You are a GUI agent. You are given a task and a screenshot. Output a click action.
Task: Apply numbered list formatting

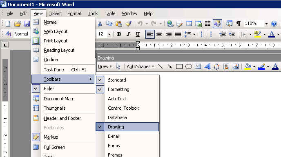click(x=204, y=34)
